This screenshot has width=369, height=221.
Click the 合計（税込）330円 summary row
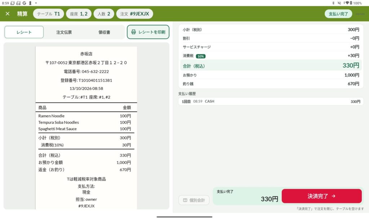tap(271, 65)
